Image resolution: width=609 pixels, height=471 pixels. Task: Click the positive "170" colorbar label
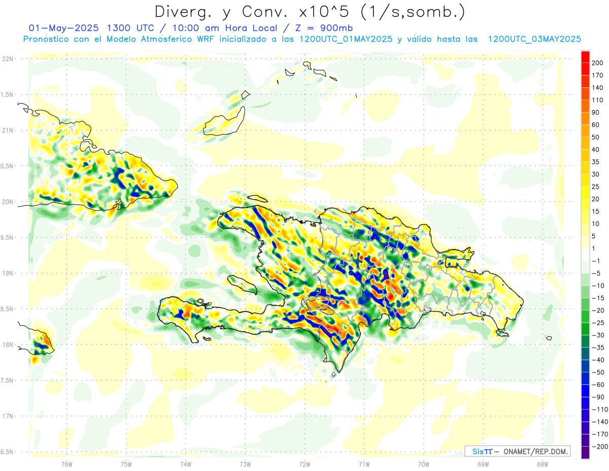point(597,75)
